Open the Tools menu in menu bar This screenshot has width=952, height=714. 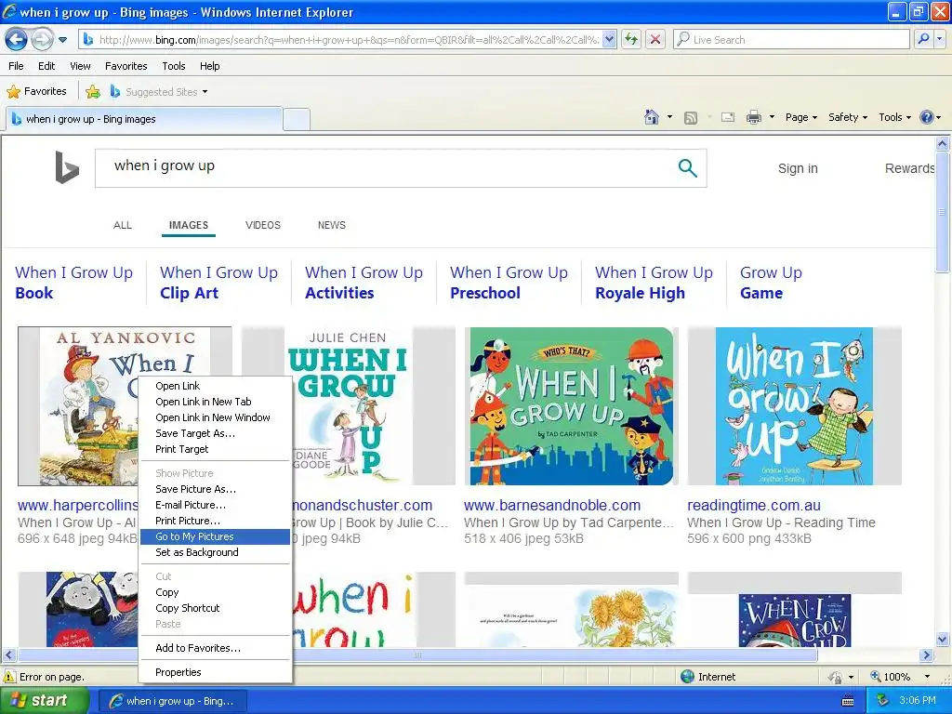(174, 66)
